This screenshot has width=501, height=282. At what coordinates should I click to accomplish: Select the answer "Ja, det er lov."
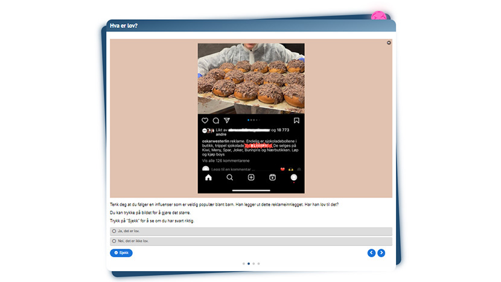coord(114,231)
